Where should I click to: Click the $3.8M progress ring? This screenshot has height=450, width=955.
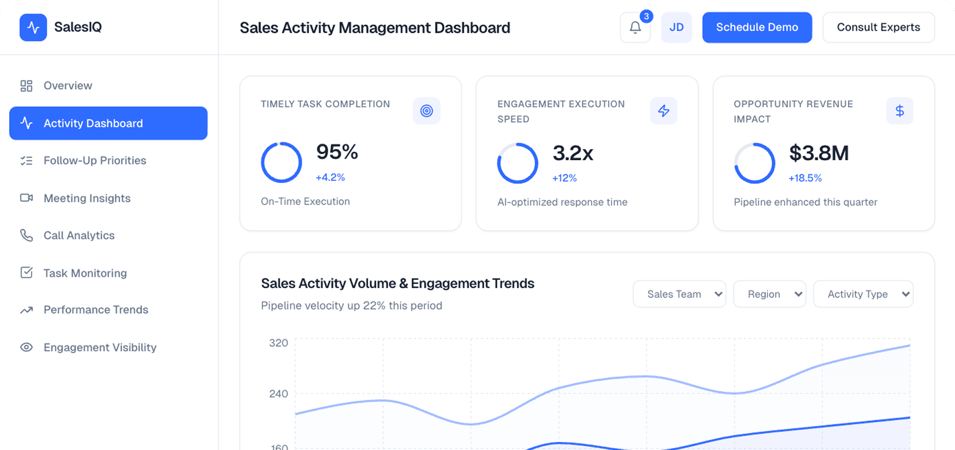pyautogui.click(x=754, y=163)
